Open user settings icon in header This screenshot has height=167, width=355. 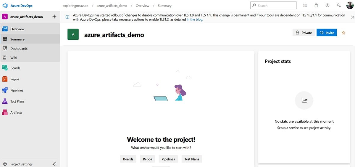[338, 6]
